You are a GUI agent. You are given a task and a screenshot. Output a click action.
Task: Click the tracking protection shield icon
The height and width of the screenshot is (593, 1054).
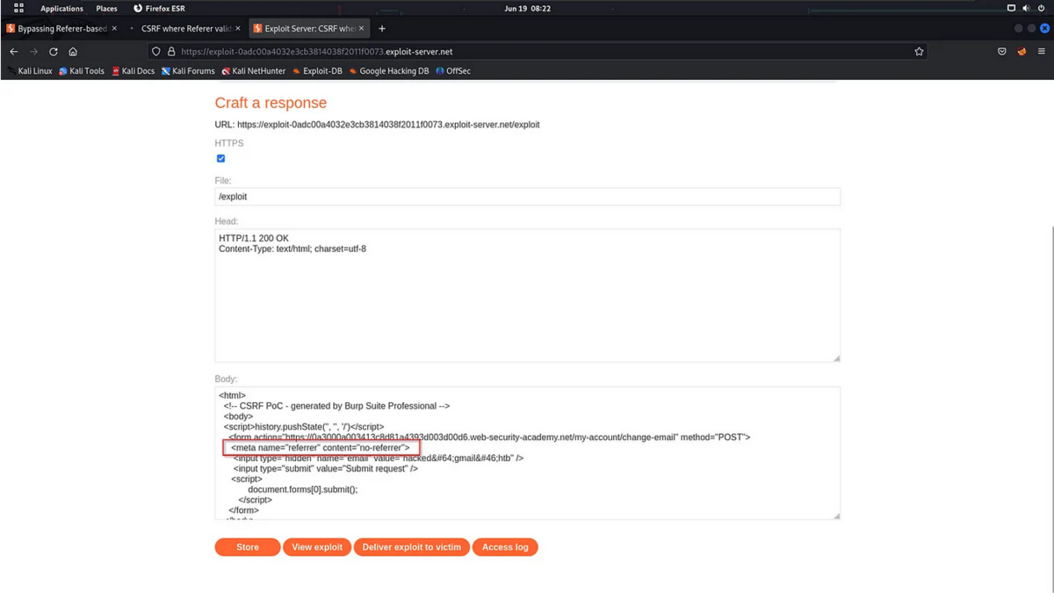(x=156, y=52)
